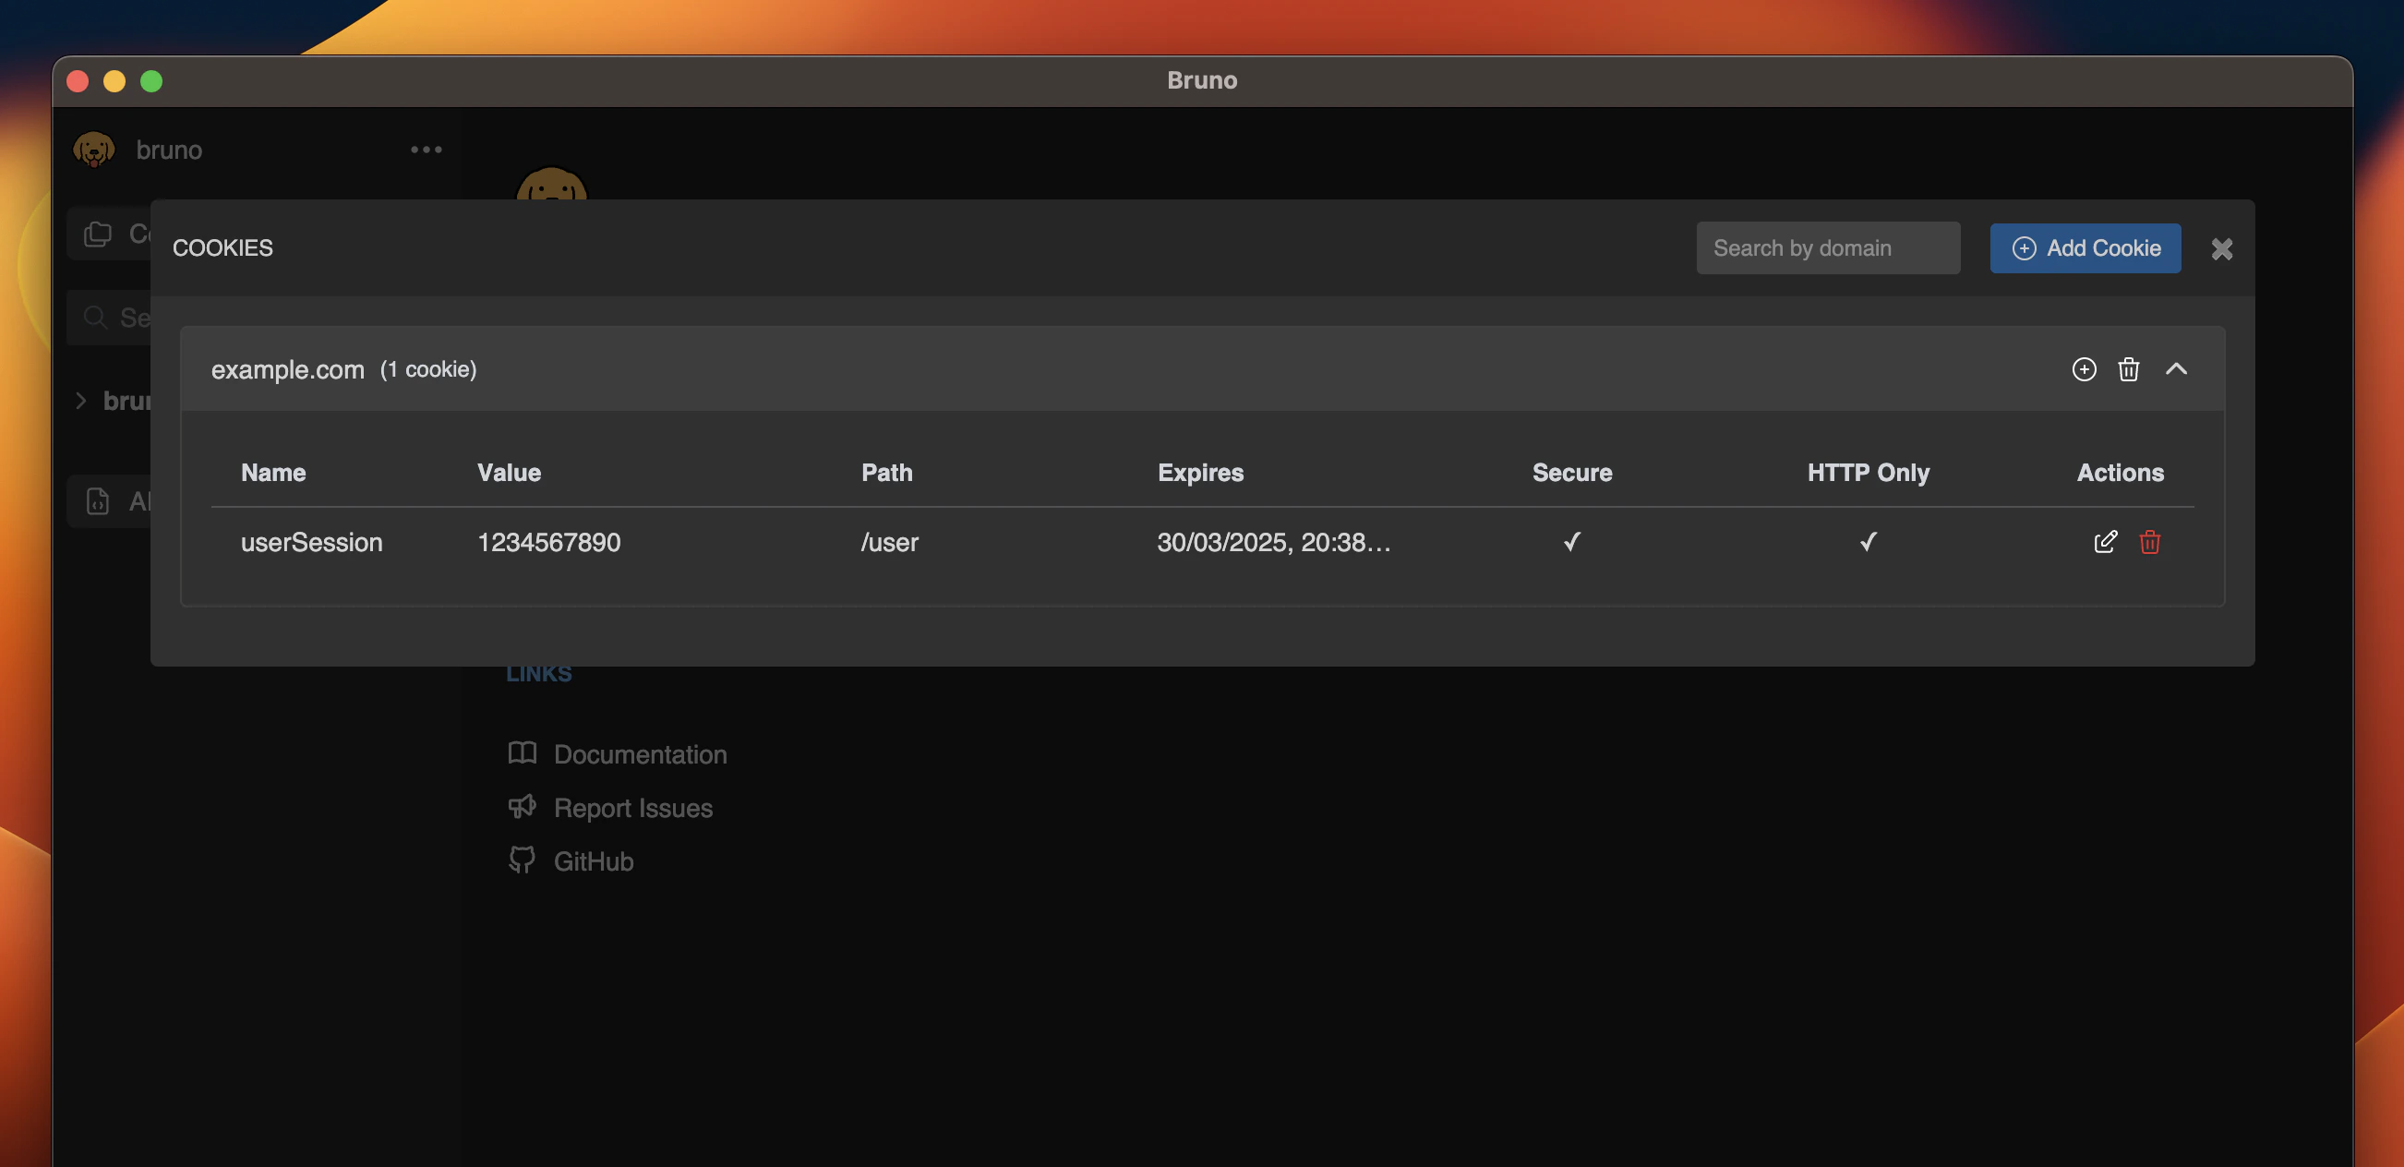Close the Cookies modal with X

coord(2221,248)
